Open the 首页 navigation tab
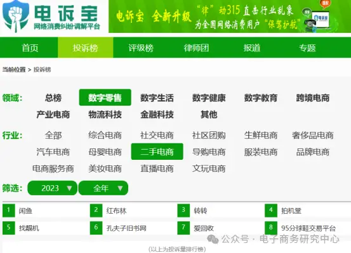351x253 pixels. (30, 48)
